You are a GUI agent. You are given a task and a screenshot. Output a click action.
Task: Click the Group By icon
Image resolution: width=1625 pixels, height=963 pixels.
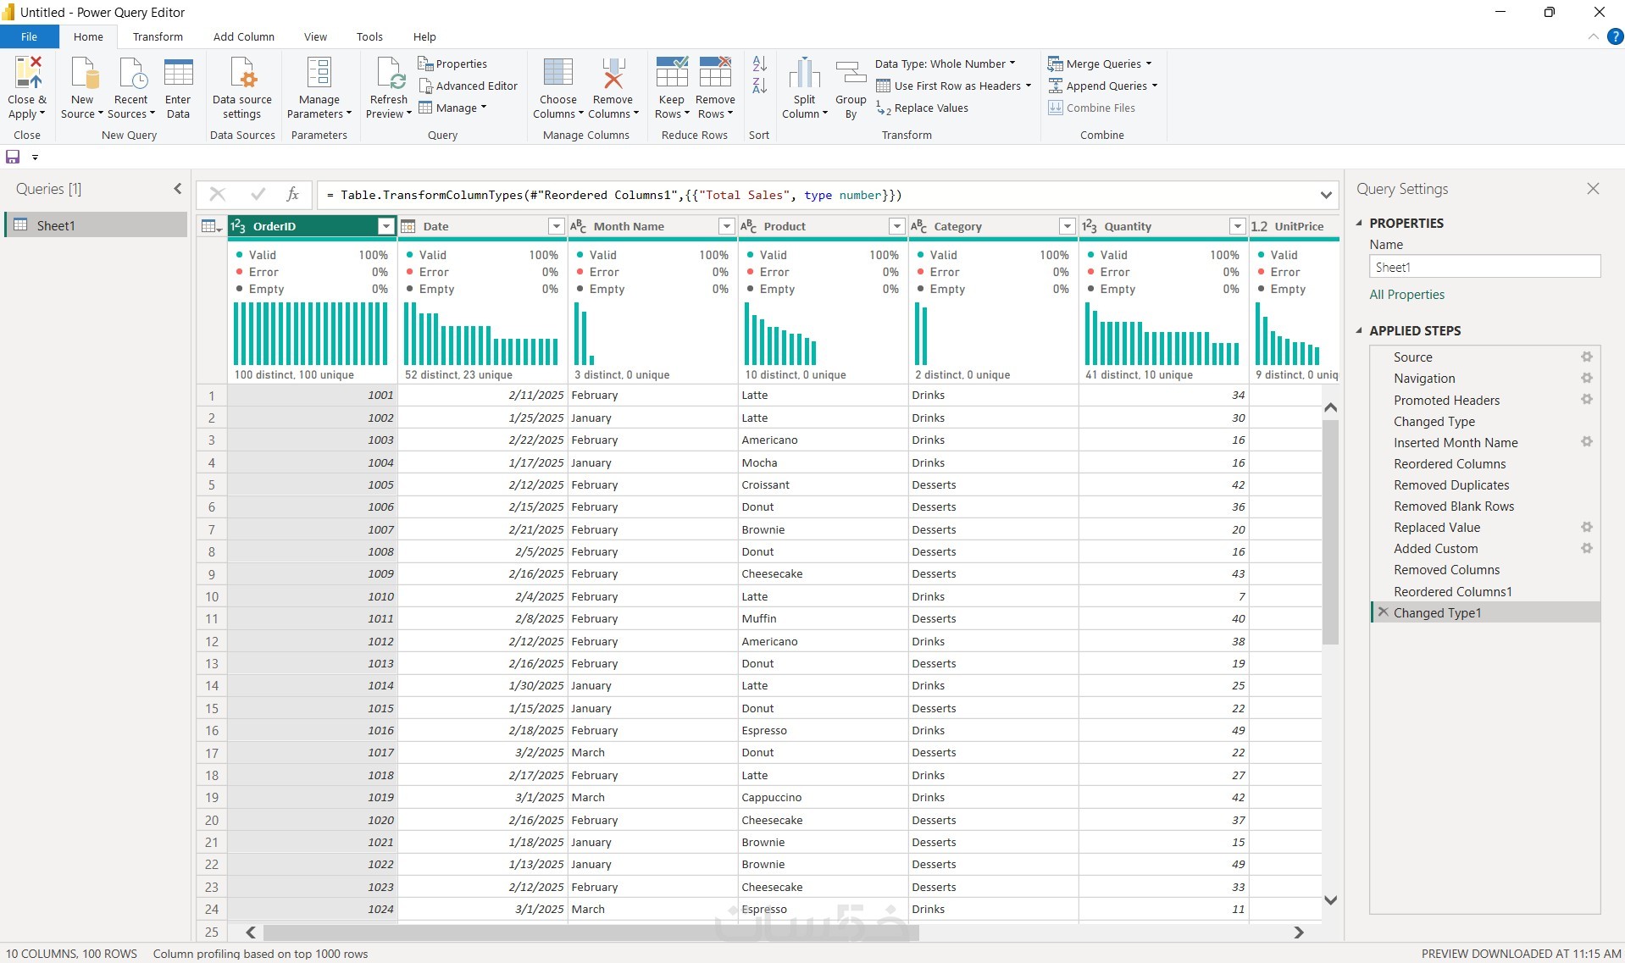[x=851, y=74]
